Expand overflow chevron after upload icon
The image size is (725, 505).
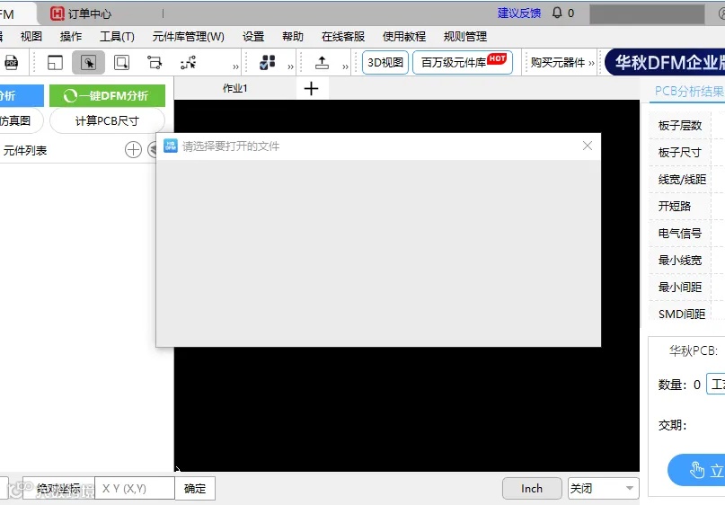coord(345,66)
